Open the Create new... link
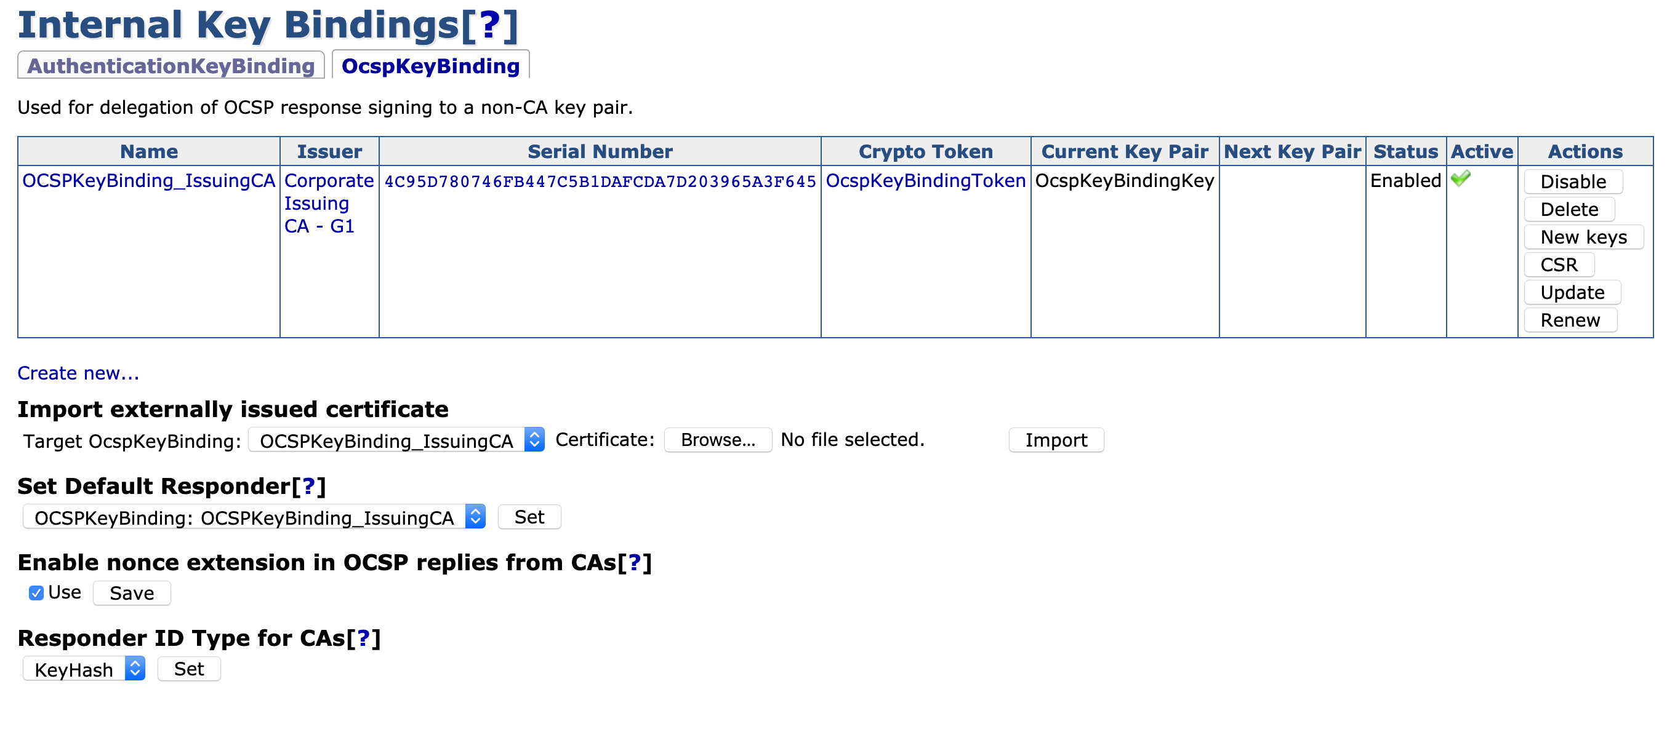 [78, 373]
